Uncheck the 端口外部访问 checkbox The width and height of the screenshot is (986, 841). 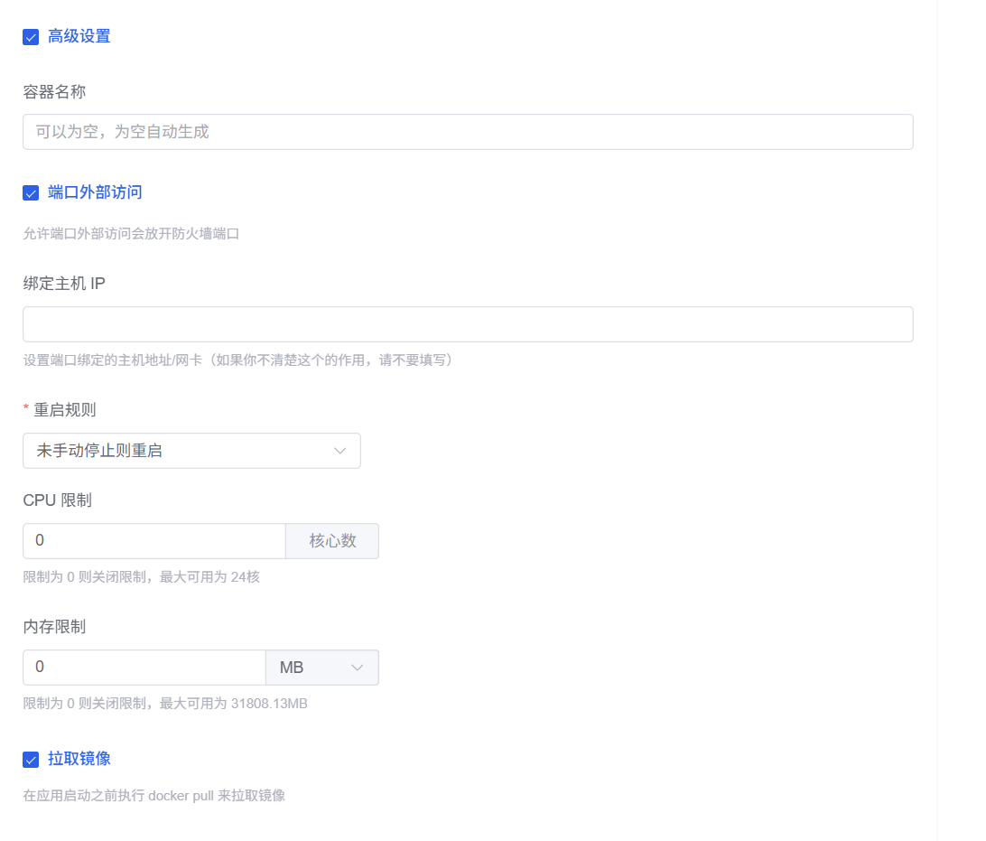click(x=31, y=192)
